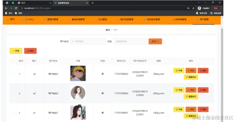Click red 删除 button for user a3
The width and height of the screenshot is (235, 122).
point(203,71)
